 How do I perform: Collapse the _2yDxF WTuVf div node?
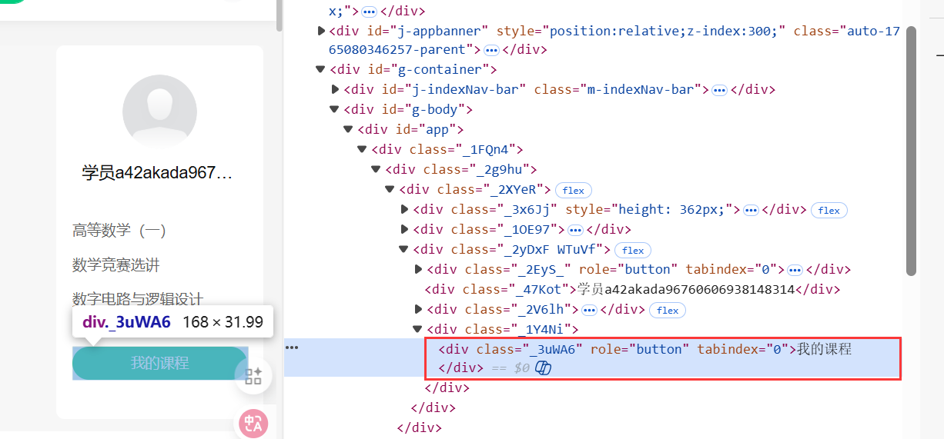point(403,249)
